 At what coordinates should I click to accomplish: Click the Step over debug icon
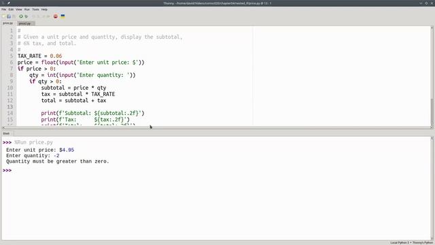click(33, 16)
